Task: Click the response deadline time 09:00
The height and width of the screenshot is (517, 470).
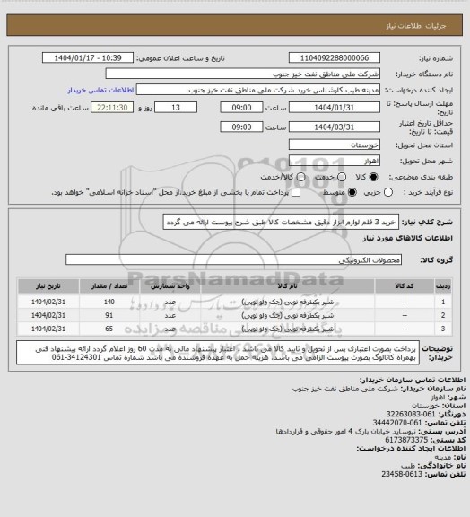Action: 241,108
